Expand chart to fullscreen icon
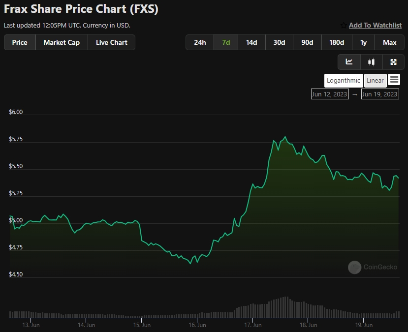The image size is (408, 332). coord(393,62)
